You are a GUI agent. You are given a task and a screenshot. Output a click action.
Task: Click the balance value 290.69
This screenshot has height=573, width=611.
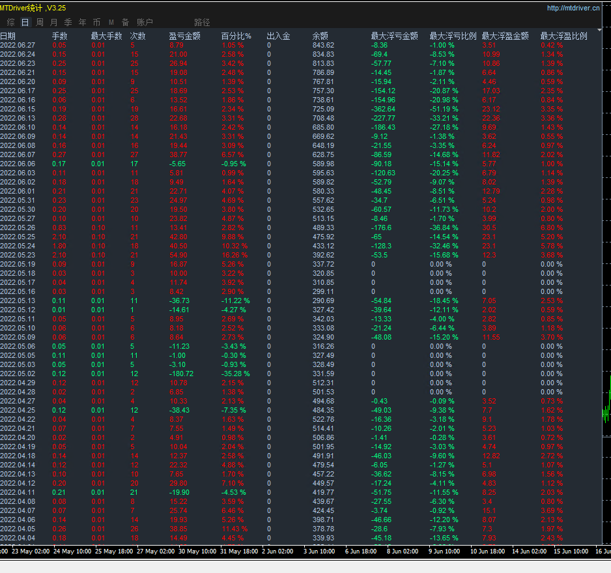323,301
